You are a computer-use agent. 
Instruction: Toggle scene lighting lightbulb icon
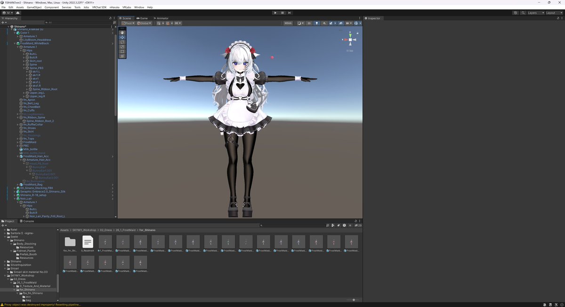tap(317, 23)
